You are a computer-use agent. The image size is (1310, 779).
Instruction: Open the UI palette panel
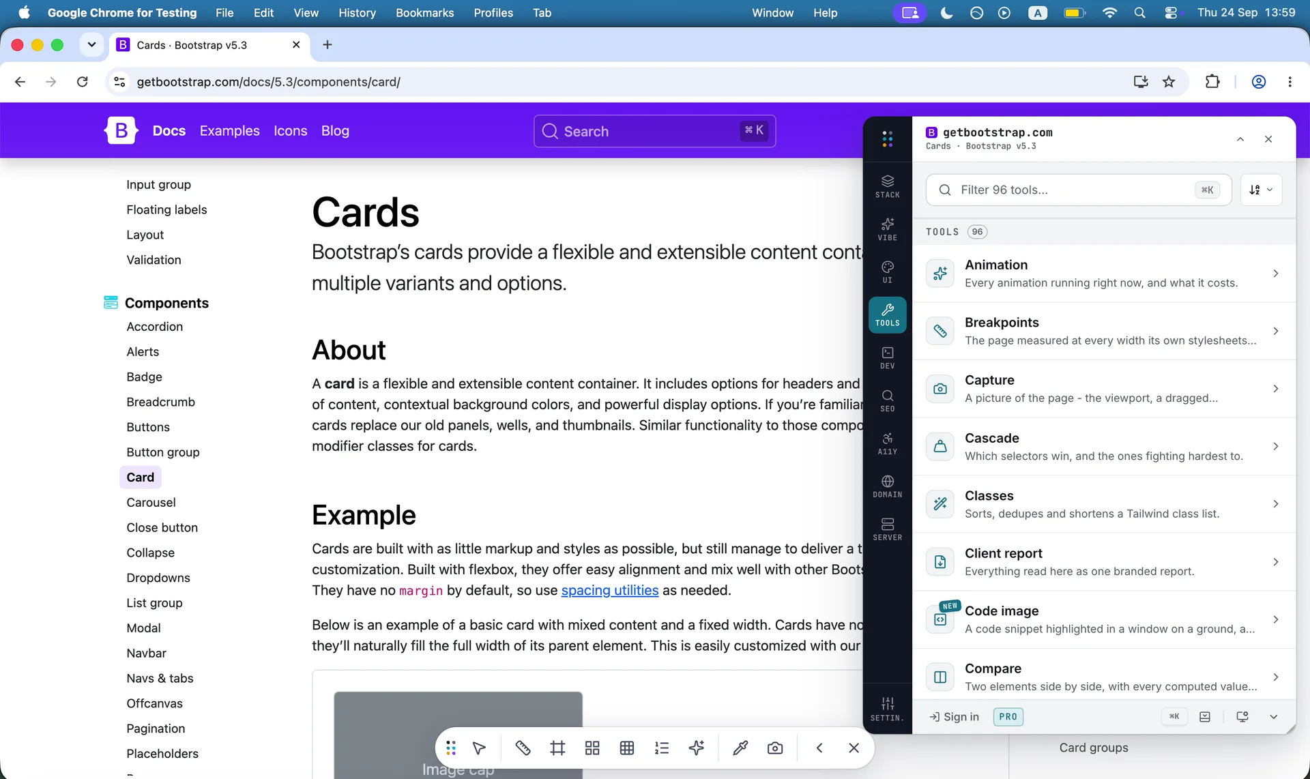[x=887, y=271]
